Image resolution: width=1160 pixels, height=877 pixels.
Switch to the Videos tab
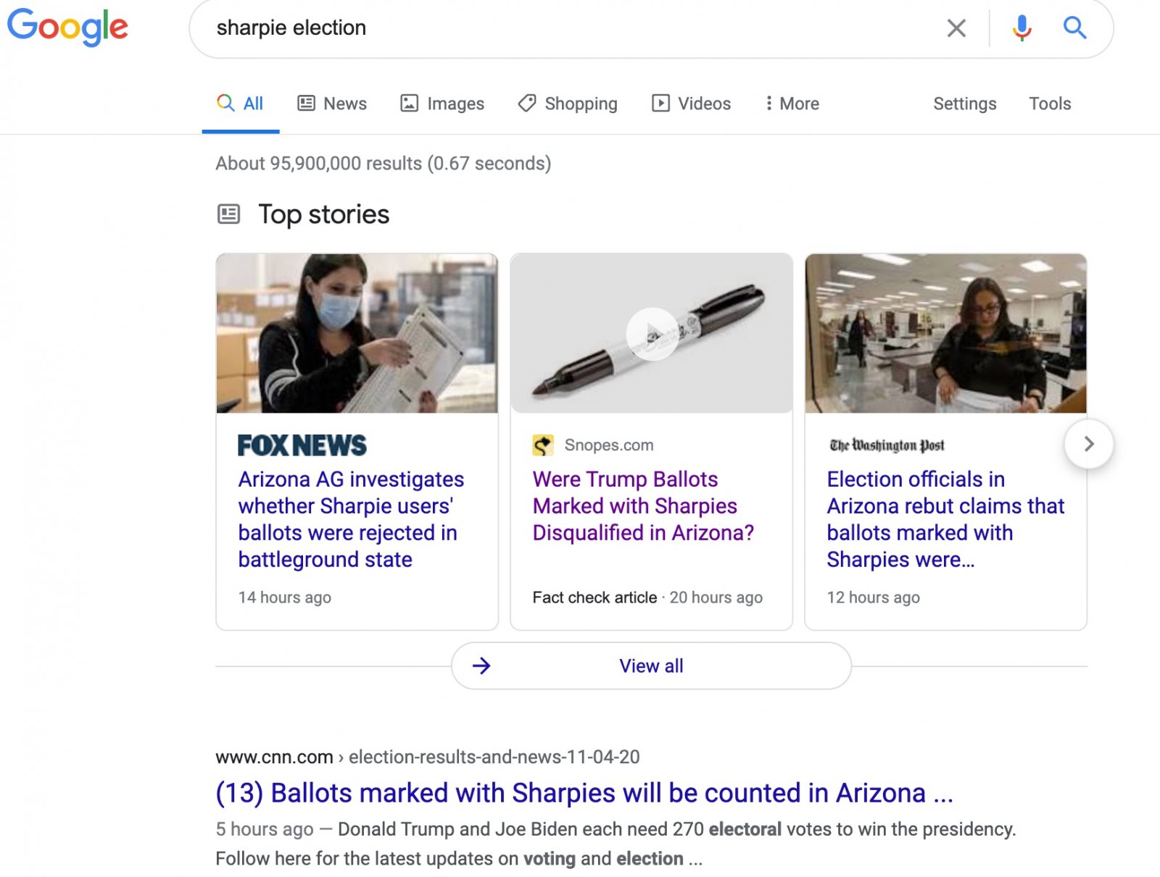click(x=691, y=104)
